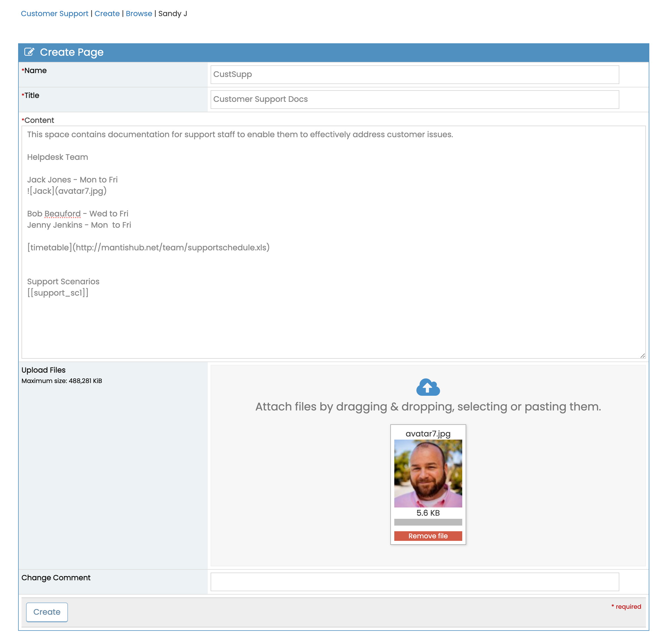Viewport: 668px width, 641px height.
Task: Click the timetable supportschedule.xls markdown link text
Action: 148,248
